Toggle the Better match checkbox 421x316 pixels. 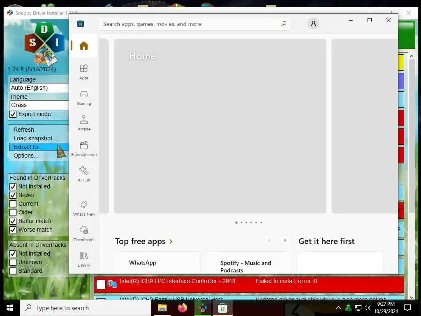click(x=13, y=221)
